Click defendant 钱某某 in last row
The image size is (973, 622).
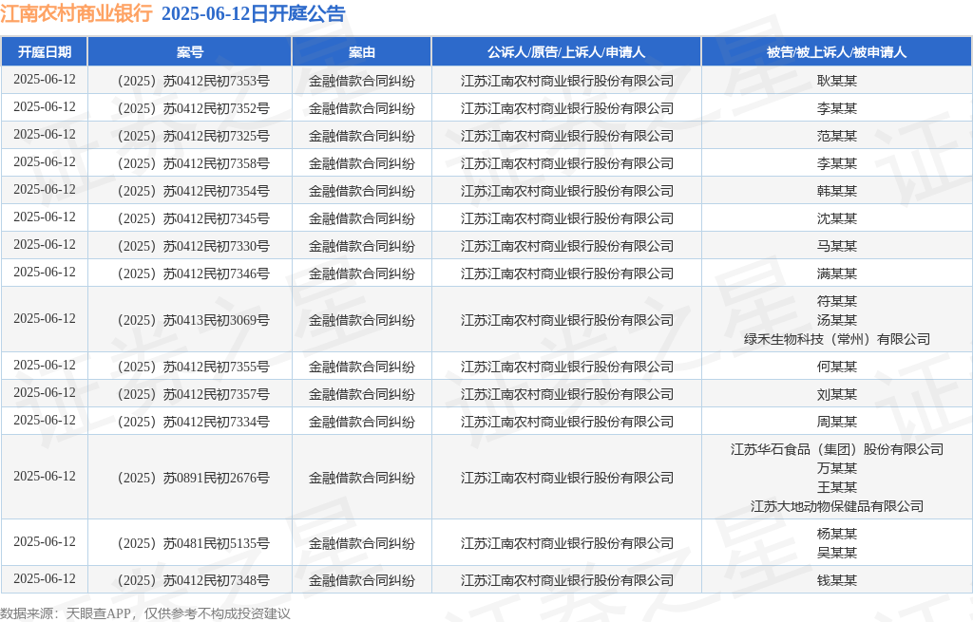tap(836, 580)
